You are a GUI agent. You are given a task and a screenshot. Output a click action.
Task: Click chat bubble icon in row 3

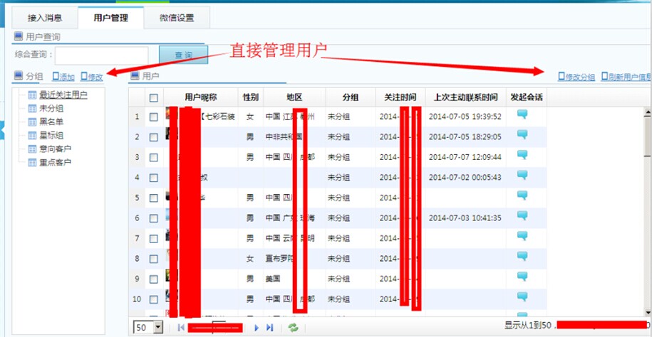[523, 156]
